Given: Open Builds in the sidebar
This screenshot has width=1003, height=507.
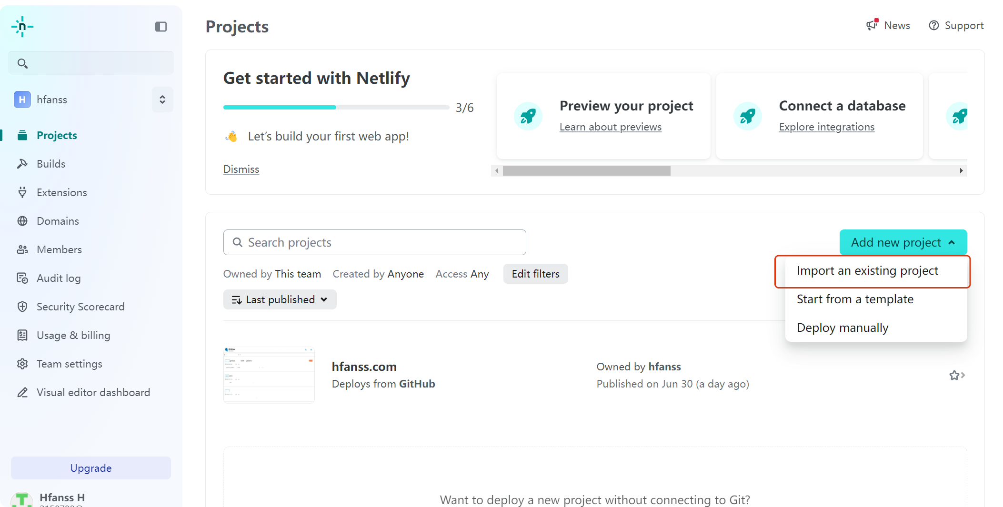Looking at the screenshot, I should coord(51,164).
